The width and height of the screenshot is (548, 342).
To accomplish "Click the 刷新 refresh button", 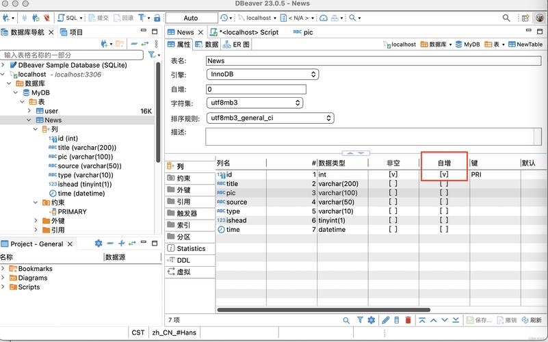I will 531,320.
